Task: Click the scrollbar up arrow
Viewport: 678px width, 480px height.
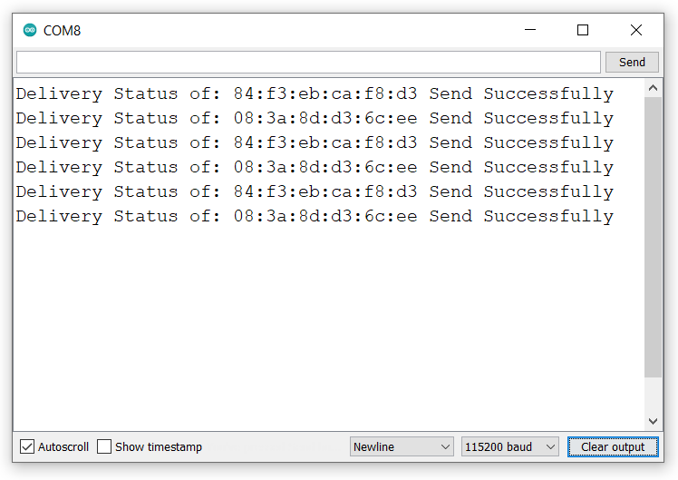Action: click(x=653, y=88)
